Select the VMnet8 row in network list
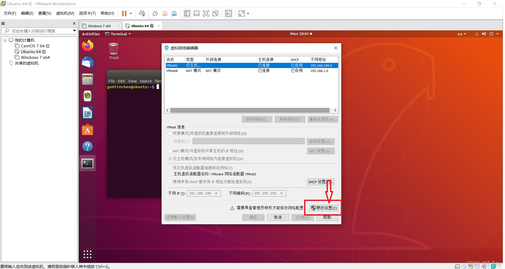 [x=251, y=71]
